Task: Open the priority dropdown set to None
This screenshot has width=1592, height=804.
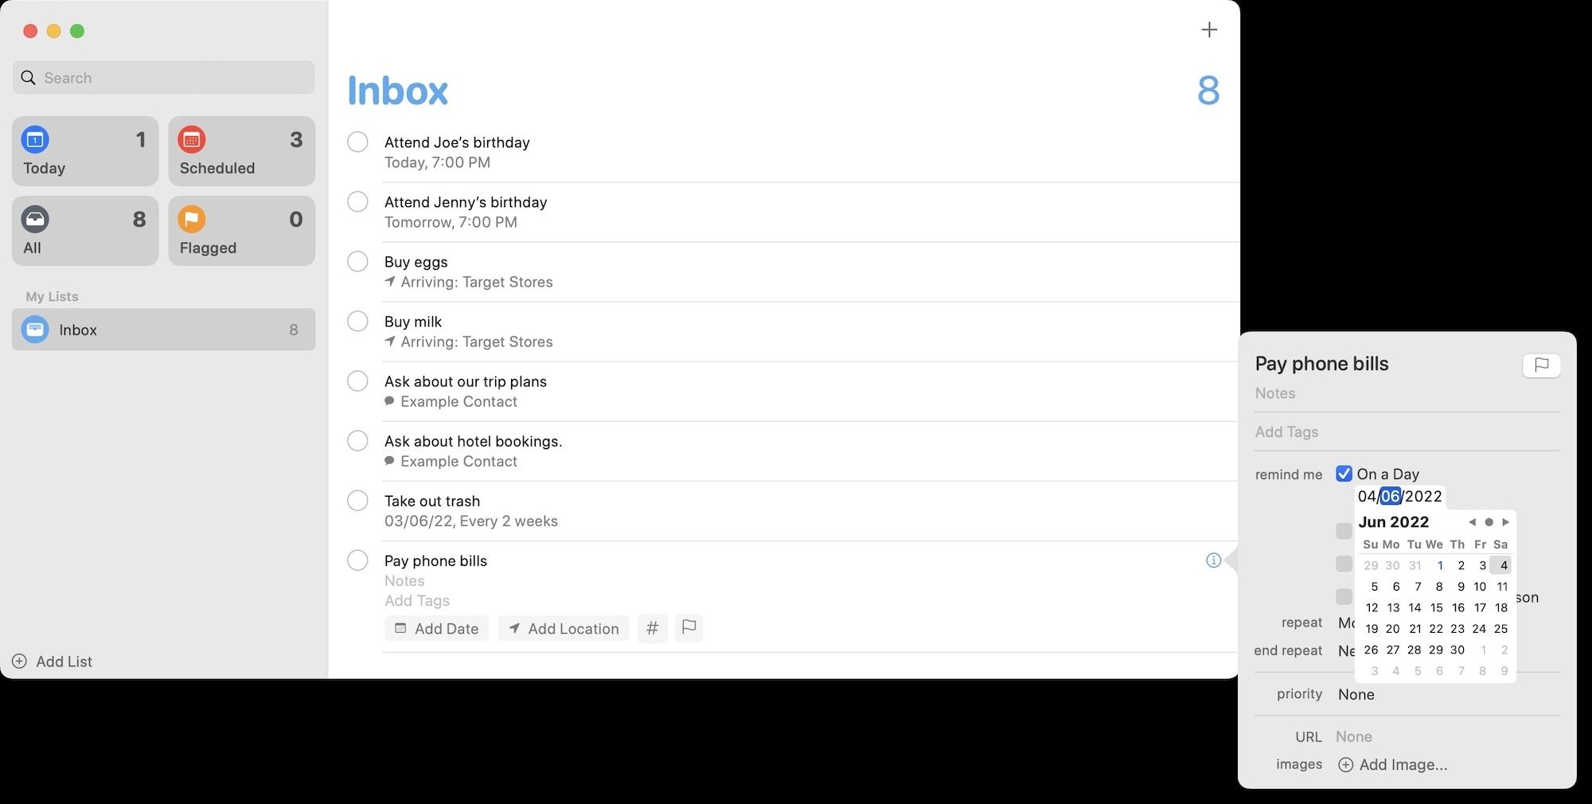Action: click(1356, 694)
